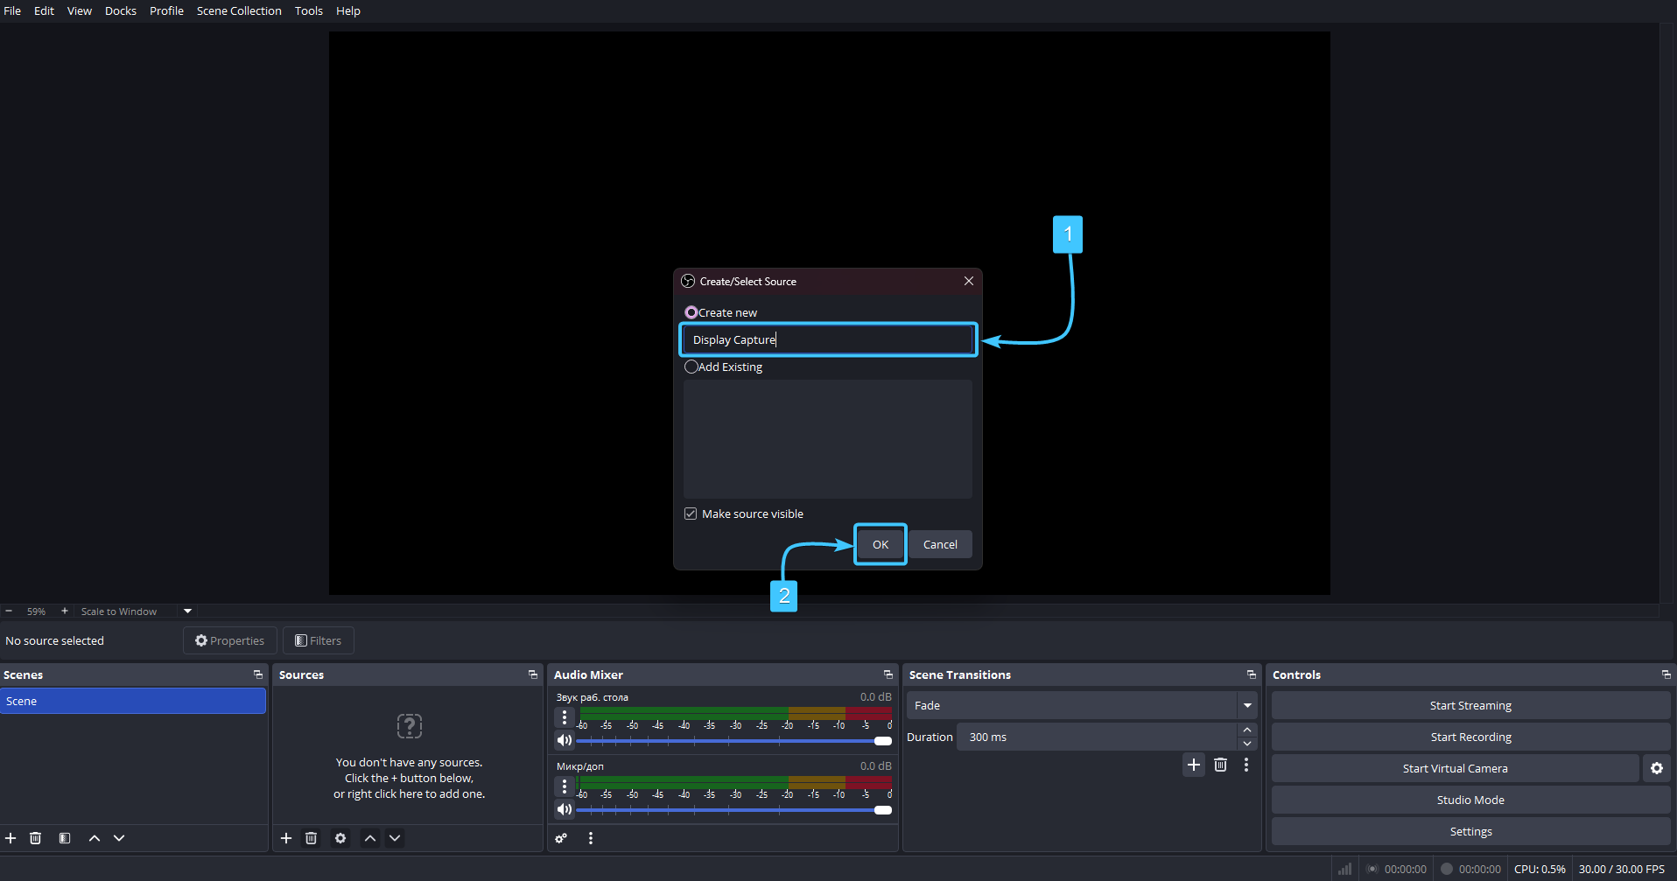Viewport: 1677px width, 881px height.
Task: Select the Add Existing radio button
Action: tap(691, 367)
